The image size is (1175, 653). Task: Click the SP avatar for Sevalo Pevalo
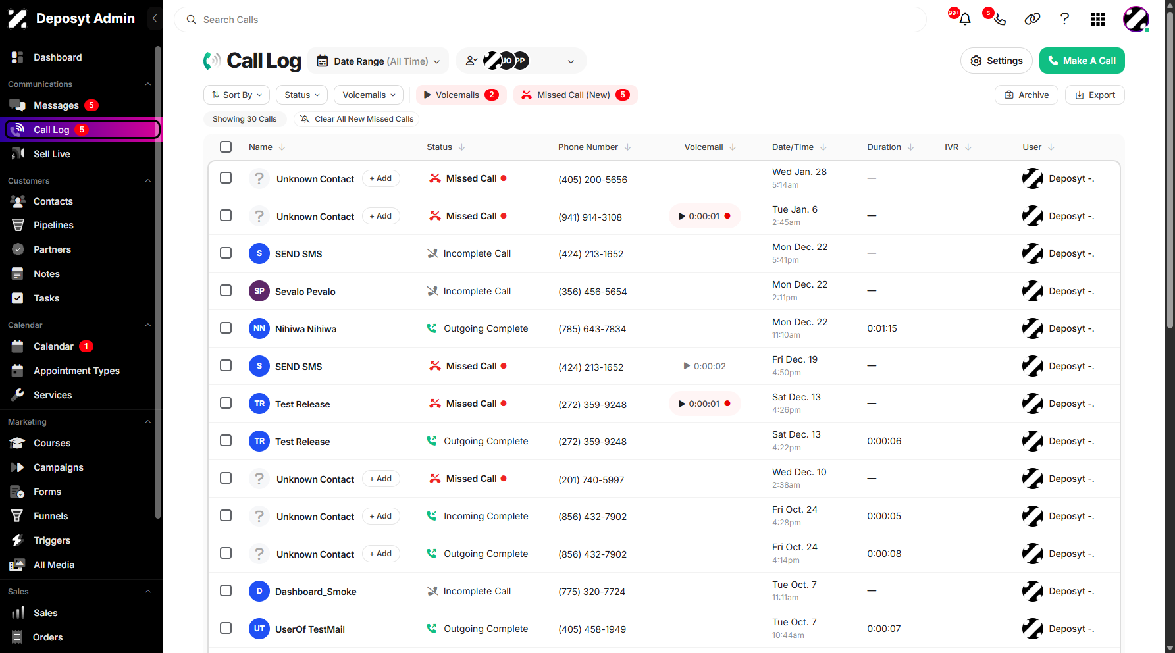(259, 291)
